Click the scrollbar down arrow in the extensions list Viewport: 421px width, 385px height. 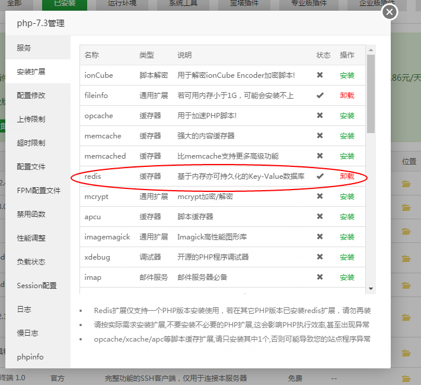(371, 288)
